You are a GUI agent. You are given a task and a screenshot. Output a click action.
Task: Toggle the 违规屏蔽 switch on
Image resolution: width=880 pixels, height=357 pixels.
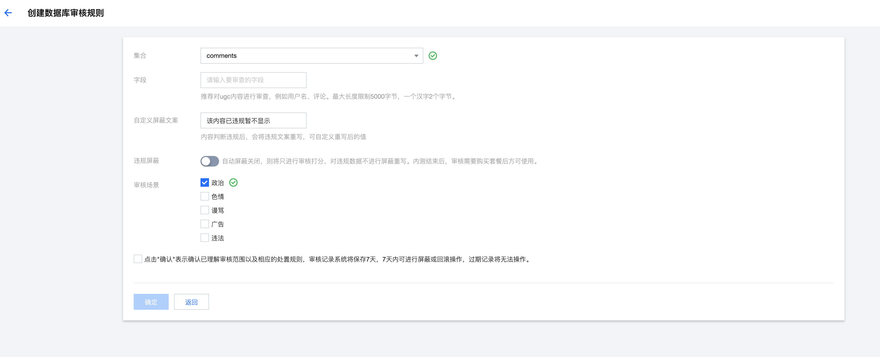[x=210, y=161]
